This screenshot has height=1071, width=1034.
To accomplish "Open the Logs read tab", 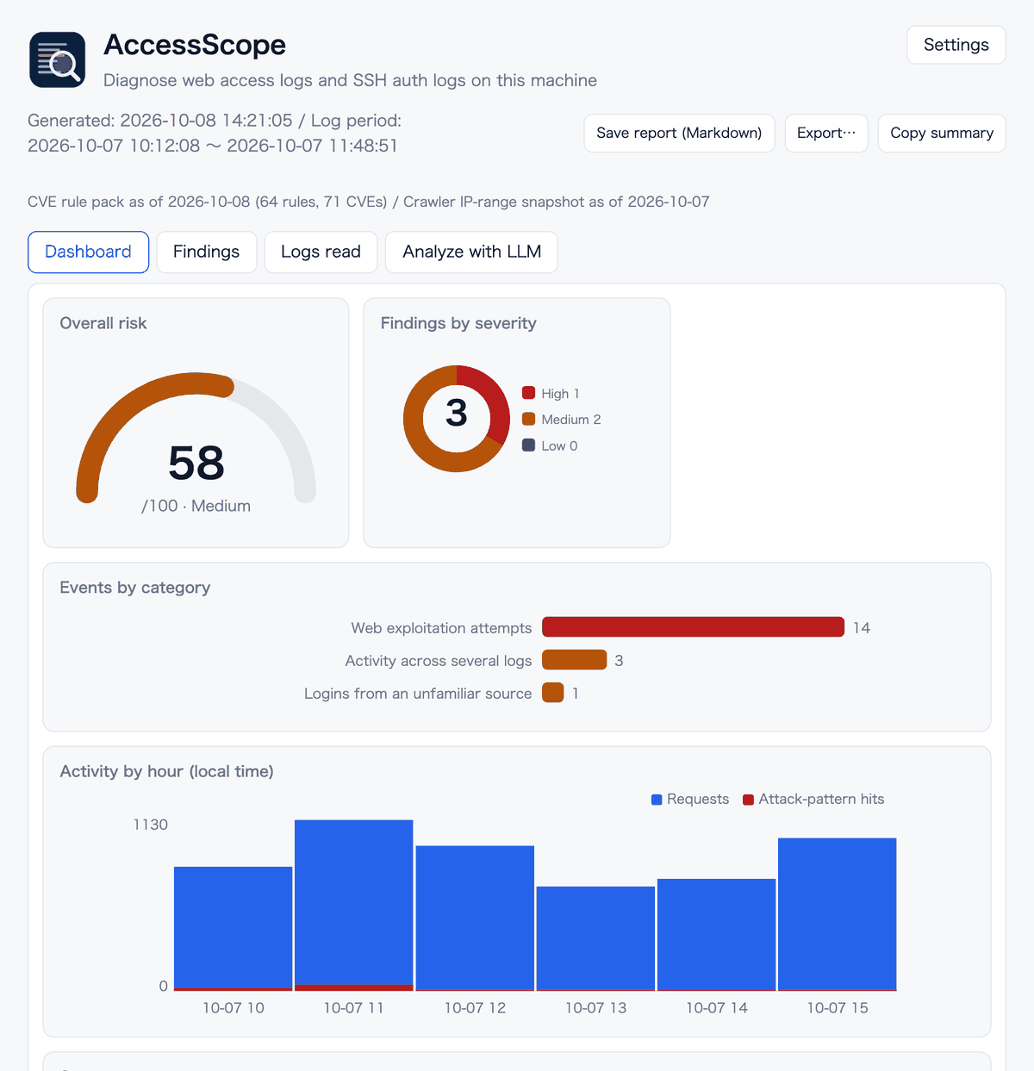I will (x=321, y=252).
